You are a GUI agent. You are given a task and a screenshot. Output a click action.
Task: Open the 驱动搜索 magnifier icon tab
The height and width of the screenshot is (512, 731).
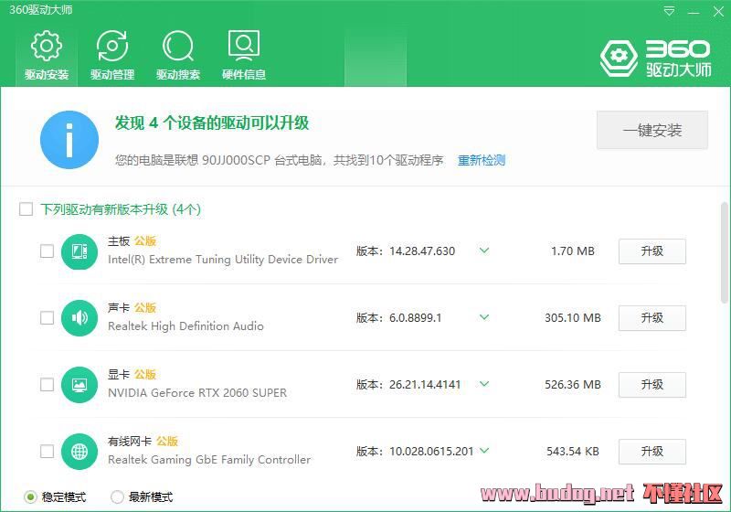(178, 56)
